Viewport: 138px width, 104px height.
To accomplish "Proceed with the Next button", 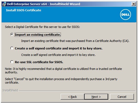I will coord(96,97).
